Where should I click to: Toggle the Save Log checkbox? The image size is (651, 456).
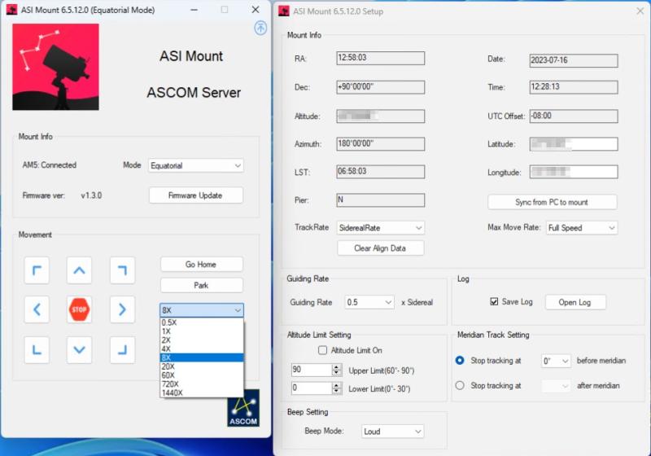pyautogui.click(x=494, y=301)
